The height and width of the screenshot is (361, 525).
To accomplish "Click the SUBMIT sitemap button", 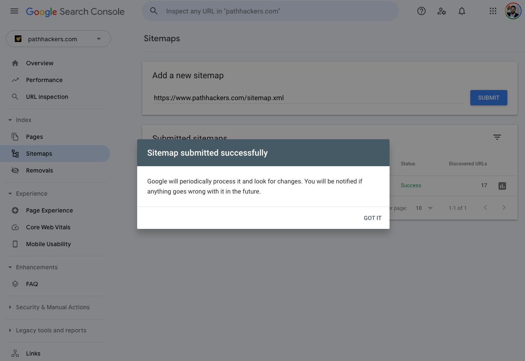I will point(489,98).
